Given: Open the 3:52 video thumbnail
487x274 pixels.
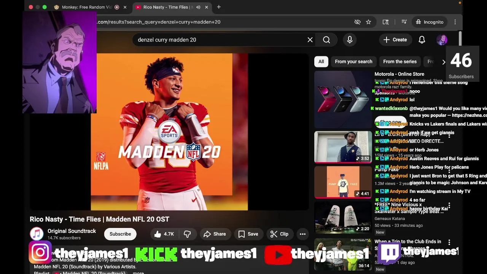Looking at the screenshot, I should [343, 147].
